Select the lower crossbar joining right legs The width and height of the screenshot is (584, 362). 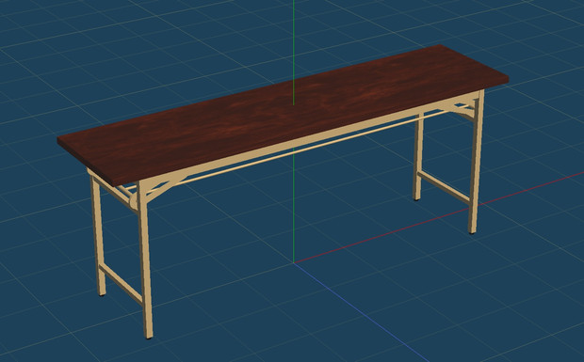pyautogui.click(x=444, y=187)
